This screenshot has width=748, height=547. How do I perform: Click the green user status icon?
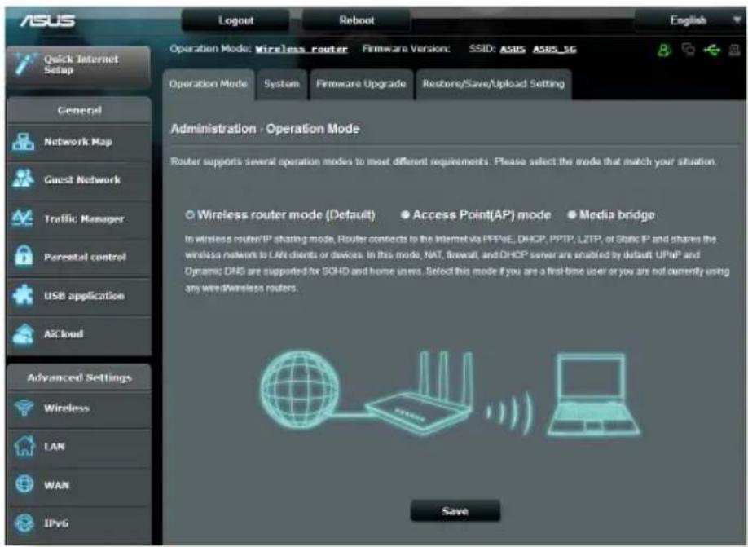[663, 50]
